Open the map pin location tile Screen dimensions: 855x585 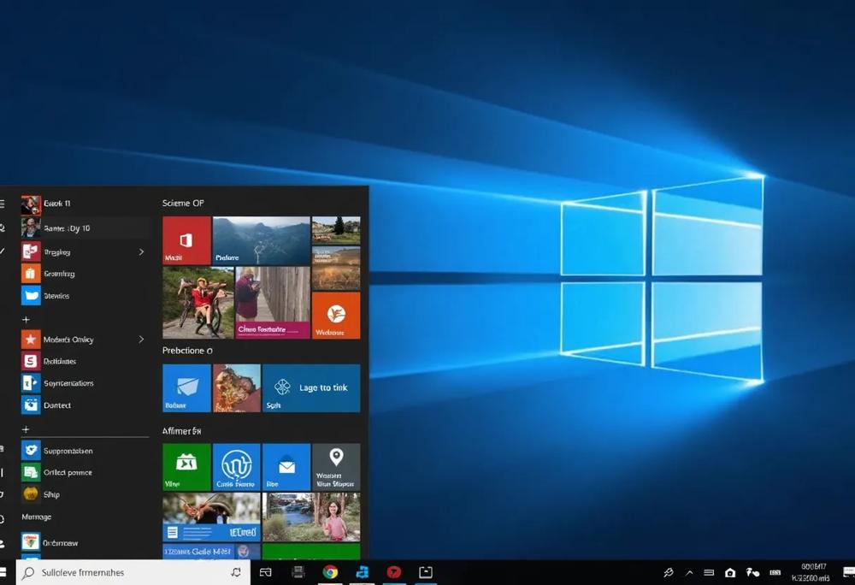(336, 467)
